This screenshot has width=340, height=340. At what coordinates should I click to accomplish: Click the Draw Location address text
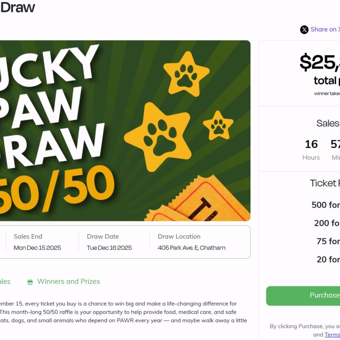pyautogui.click(x=192, y=248)
